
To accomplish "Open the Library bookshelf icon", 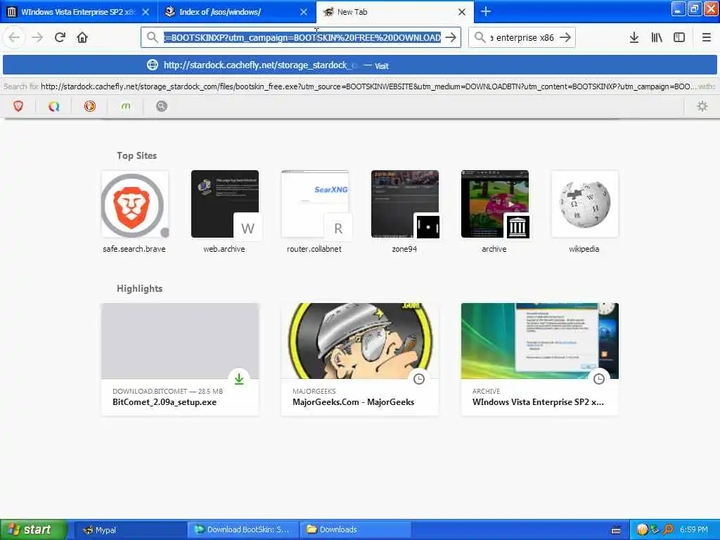I will pyautogui.click(x=657, y=37).
